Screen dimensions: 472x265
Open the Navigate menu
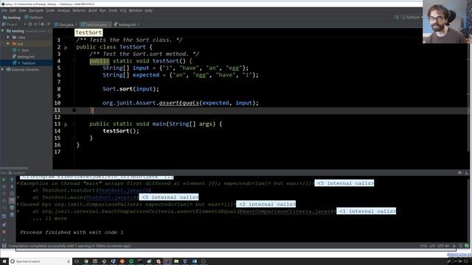36,10
